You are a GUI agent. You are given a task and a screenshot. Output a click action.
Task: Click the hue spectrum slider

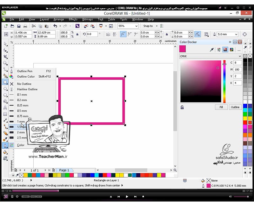[224, 82]
